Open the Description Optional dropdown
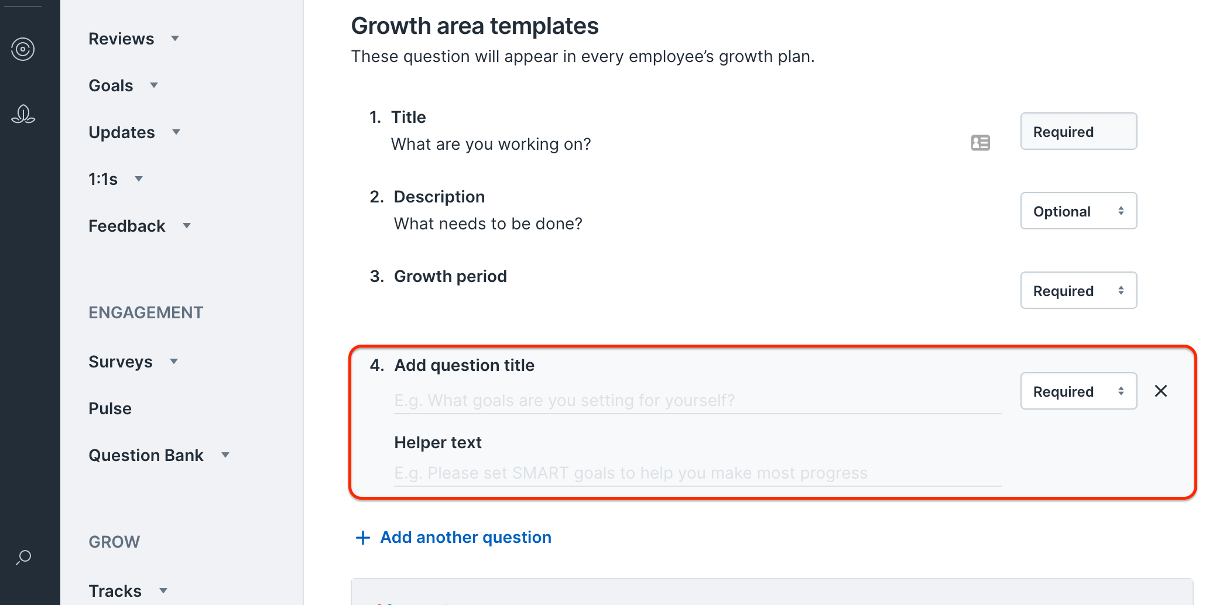This screenshot has height=605, width=1223. pos(1078,211)
